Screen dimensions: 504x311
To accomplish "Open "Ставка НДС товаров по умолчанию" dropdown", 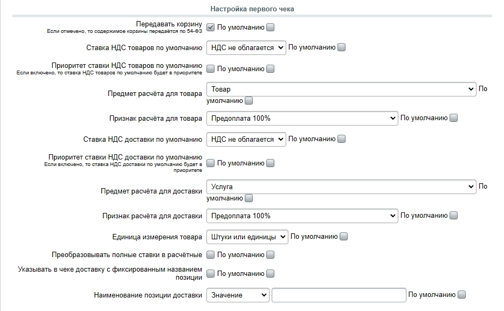I will (x=246, y=47).
